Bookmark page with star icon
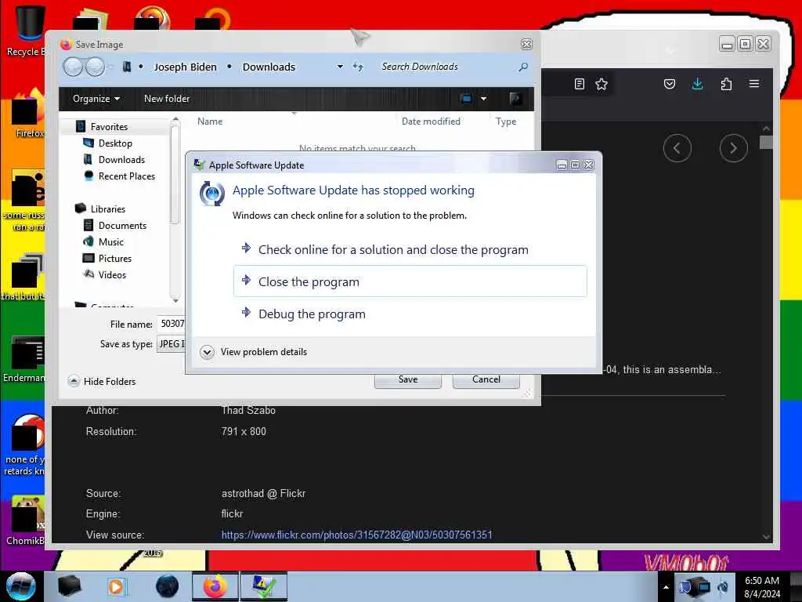Screen dimensions: 802x602 coord(601,84)
